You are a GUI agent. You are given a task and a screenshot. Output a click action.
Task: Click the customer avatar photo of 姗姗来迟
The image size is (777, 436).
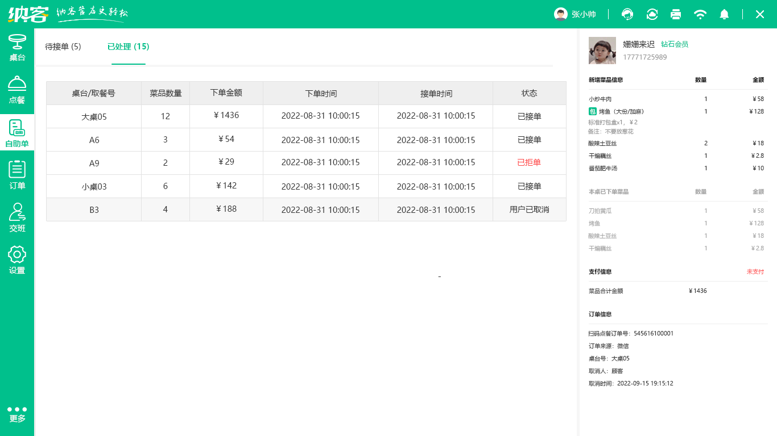602,51
